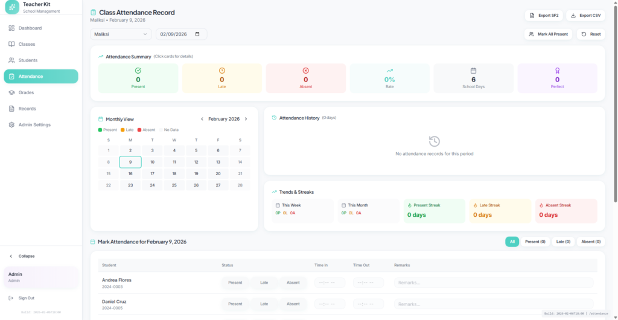
Task: Open the Absent summary card
Action: [x=305, y=78]
